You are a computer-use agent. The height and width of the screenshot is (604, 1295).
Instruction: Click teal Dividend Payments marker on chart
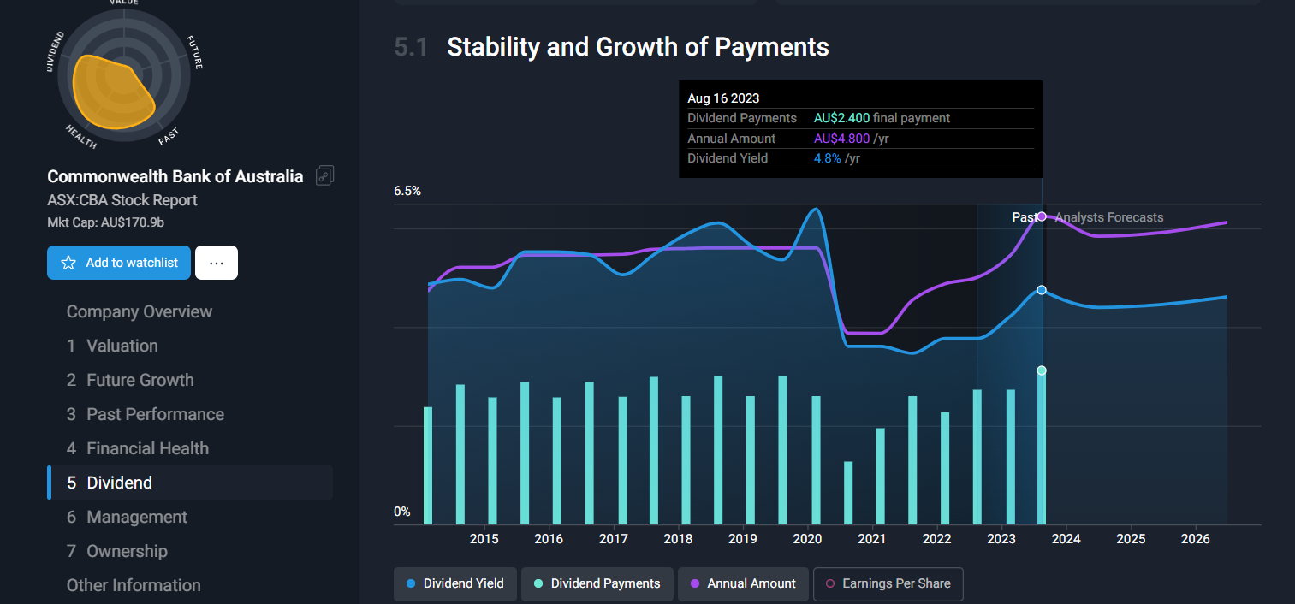pos(1042,370)
